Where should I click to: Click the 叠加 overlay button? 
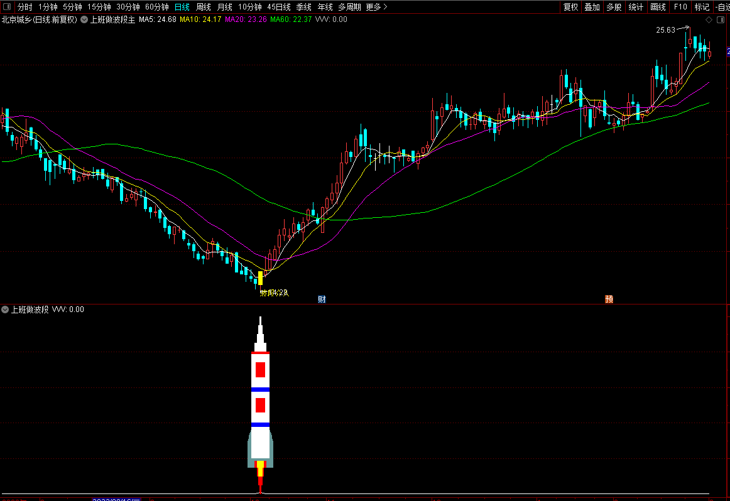[x=592, y=7]
